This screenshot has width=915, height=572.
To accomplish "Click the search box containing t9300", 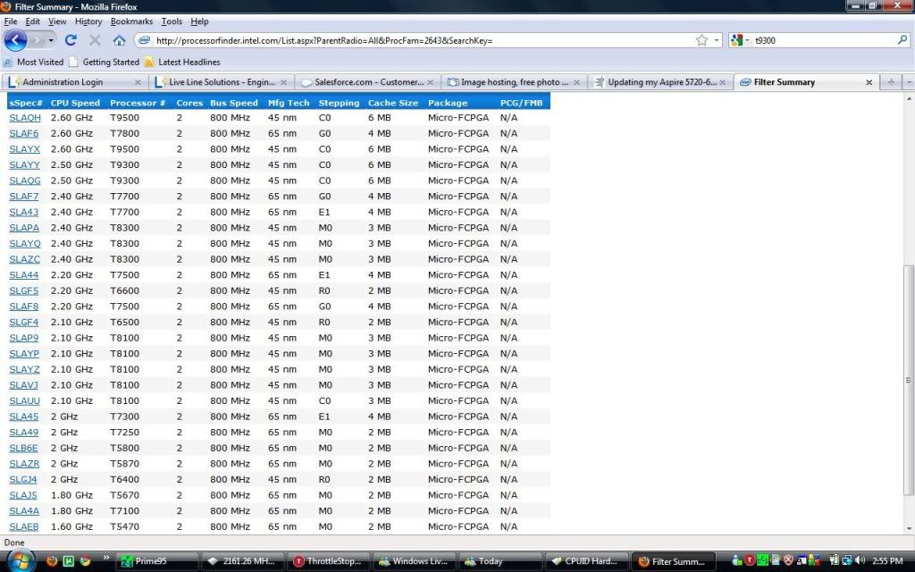I will coord(823,40).
